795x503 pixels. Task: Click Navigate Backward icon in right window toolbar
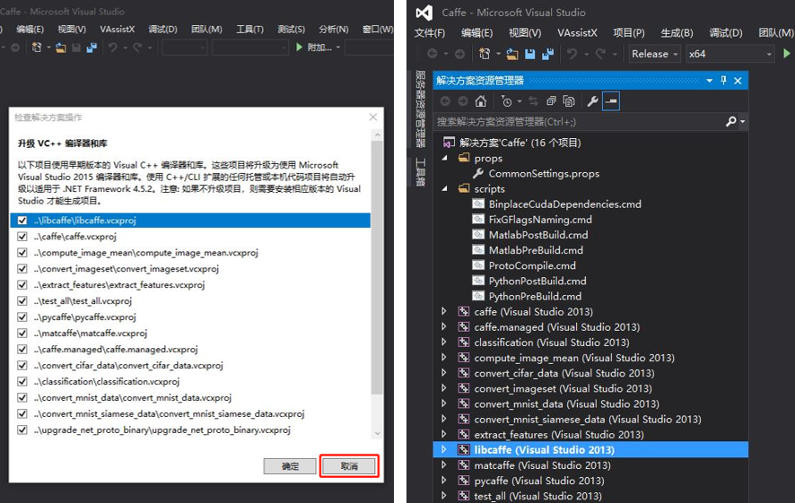click(x=432, y=54)
